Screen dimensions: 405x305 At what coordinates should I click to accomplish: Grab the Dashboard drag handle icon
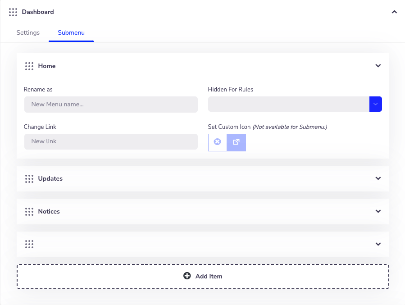coord(13,12)
